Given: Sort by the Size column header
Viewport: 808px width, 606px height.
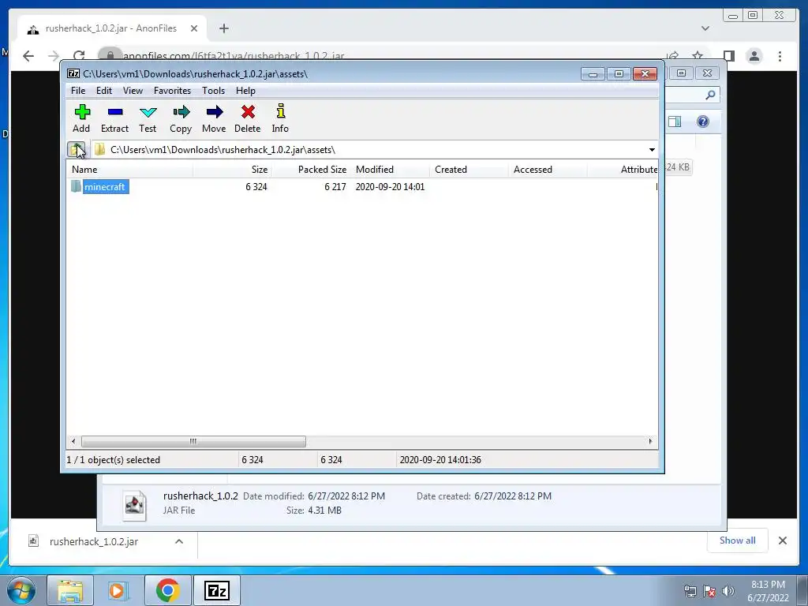Looking at the screenshot, I should coord(233,170).
